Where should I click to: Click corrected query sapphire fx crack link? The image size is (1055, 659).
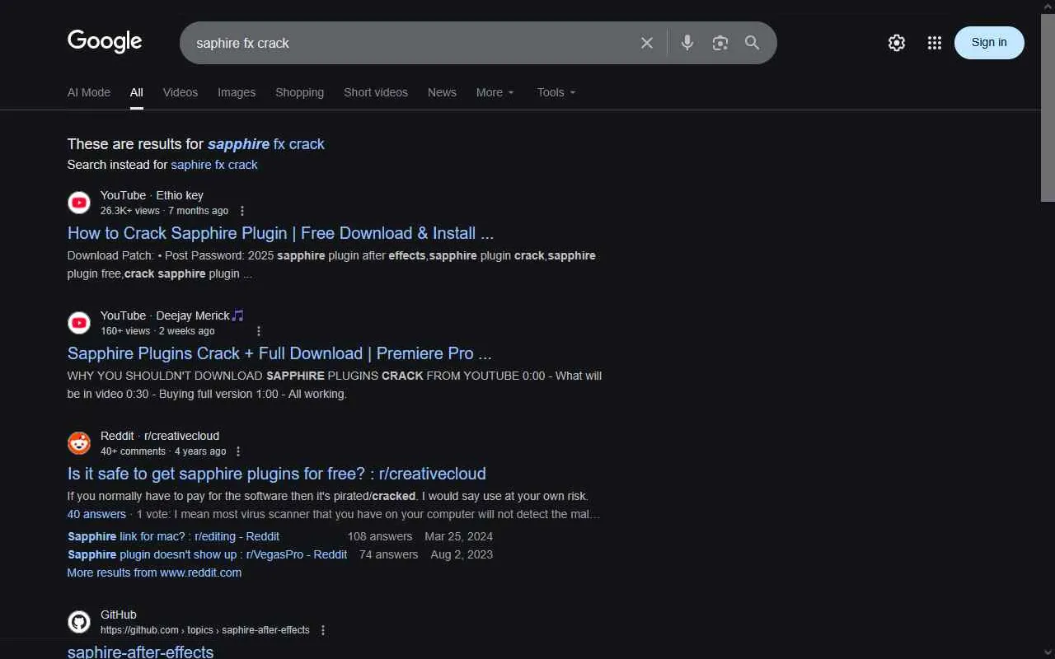[x=266, y=144]
